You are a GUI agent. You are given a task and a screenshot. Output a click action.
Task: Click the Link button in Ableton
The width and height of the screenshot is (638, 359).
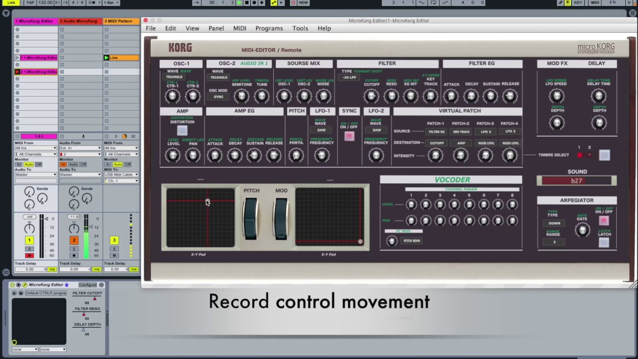point(11,2)
